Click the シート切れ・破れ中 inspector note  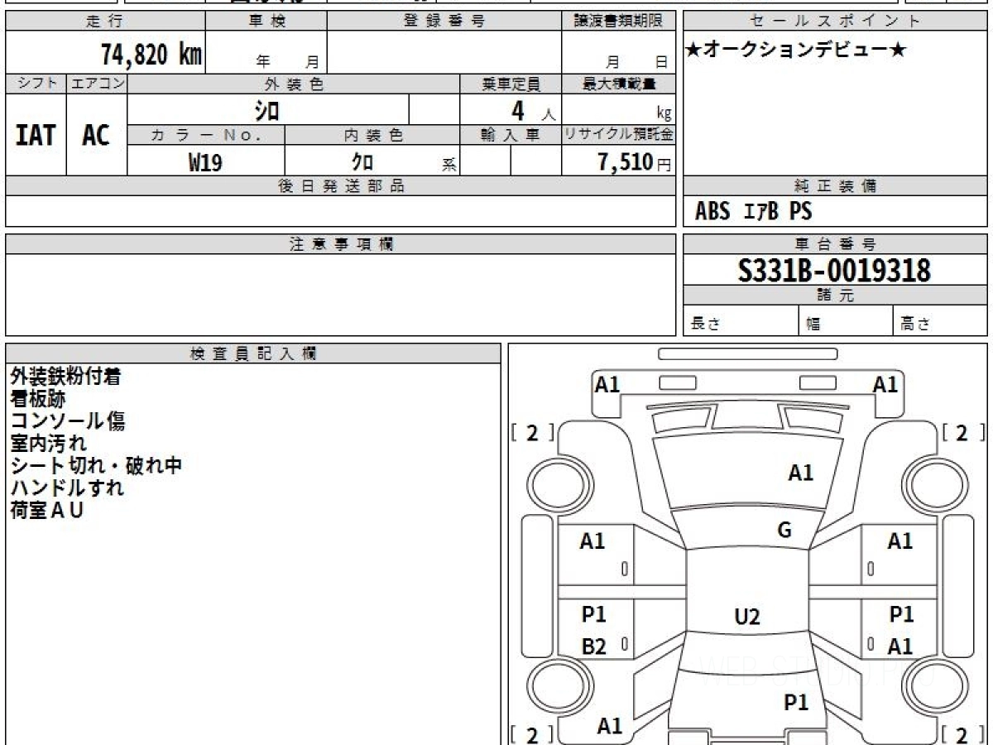point(96,466)
